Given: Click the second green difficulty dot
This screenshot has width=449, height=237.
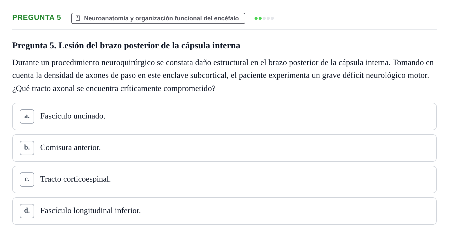Looking at the screenshot, I should pyautogui.click(x=260, y=18).
